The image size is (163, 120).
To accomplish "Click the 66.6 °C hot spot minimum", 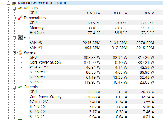I will pos(121,33).
